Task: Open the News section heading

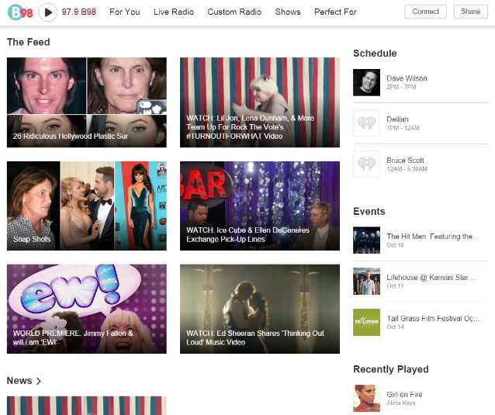Action: (x=19, y=381)
